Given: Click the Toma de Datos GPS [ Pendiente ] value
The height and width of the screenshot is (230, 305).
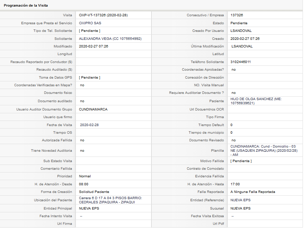Looking at the screenshot, I should click(89, 77).
